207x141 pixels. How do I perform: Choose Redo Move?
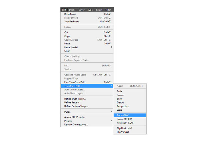87,14
